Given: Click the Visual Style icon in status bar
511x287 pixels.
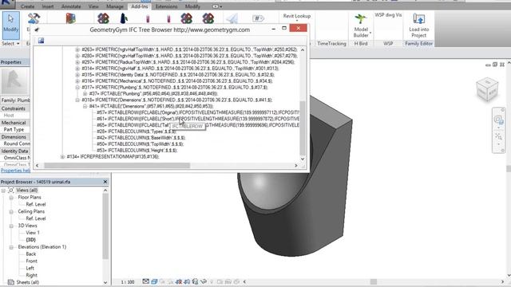Looking at the screenshot, I should pos(154,281).
